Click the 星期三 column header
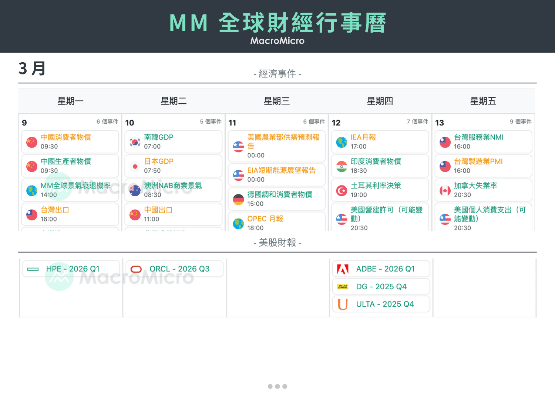This screenshot has height=400, width=555. pyautogui.click(x=277, y=101)
